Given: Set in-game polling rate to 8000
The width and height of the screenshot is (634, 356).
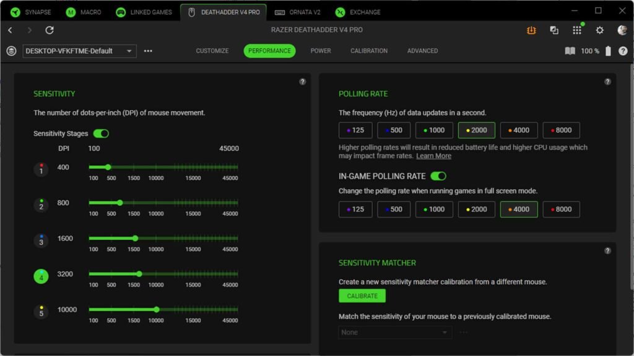Looking at the screenshot, I should [x=561, y=209].
